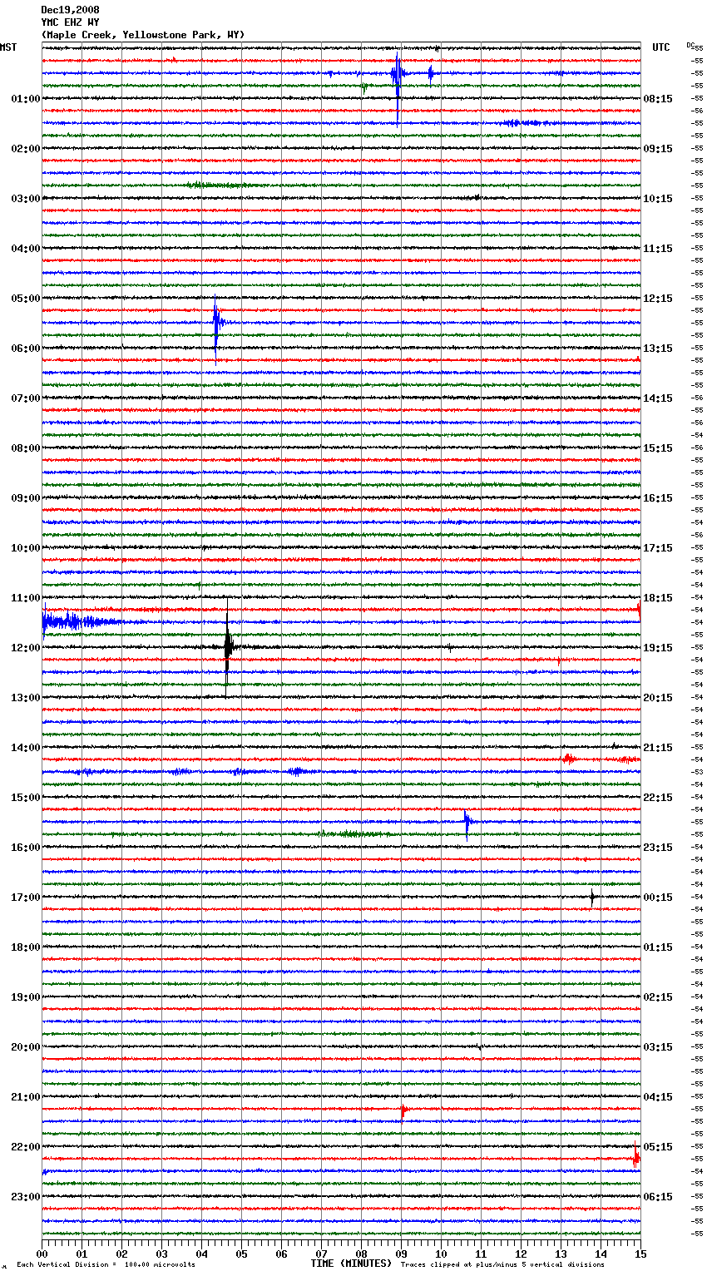Screen dimensions: 707x1276
Task: Click the 04:00 MST row label
Action: pyautogui.click(x=26, y=249)
